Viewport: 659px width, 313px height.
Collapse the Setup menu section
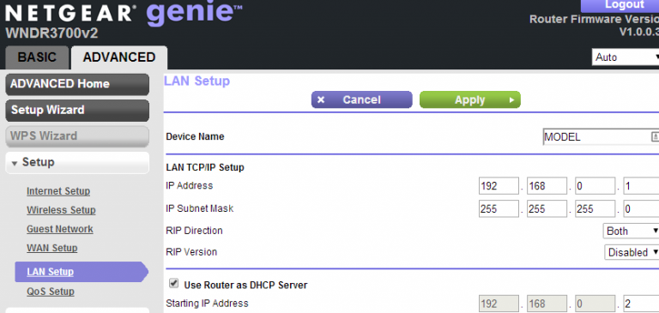(77, 163)
